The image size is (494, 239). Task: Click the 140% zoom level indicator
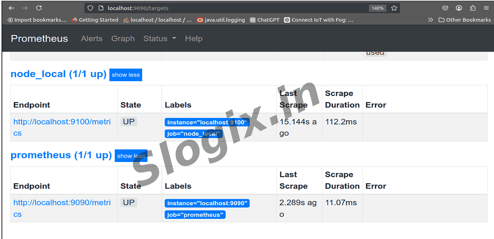click(377, 8)
